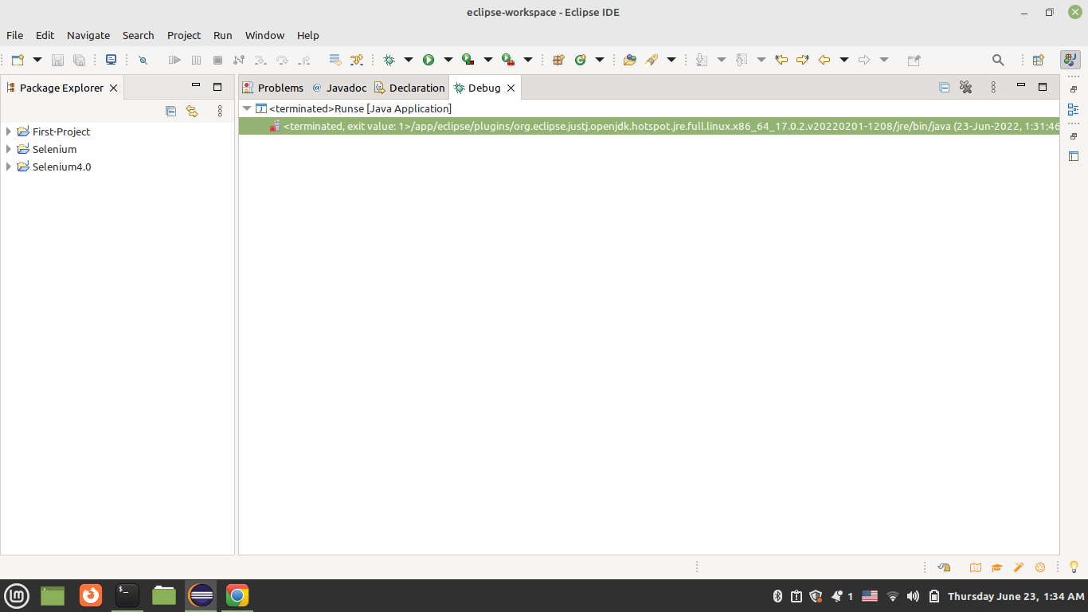
Task: Select the terminated exit value process row
Action: [649, 126]
